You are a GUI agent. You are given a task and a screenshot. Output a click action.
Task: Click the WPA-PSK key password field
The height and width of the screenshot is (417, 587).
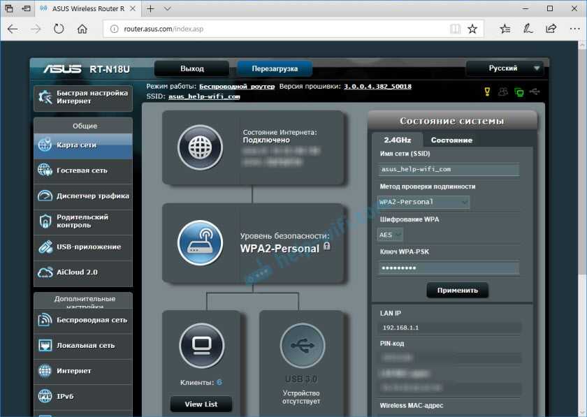coord(449,268)
